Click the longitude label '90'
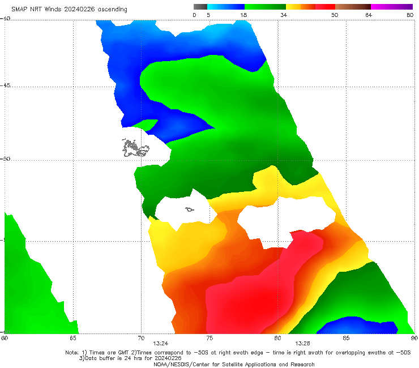419x368 pixels. coord(414,338)
